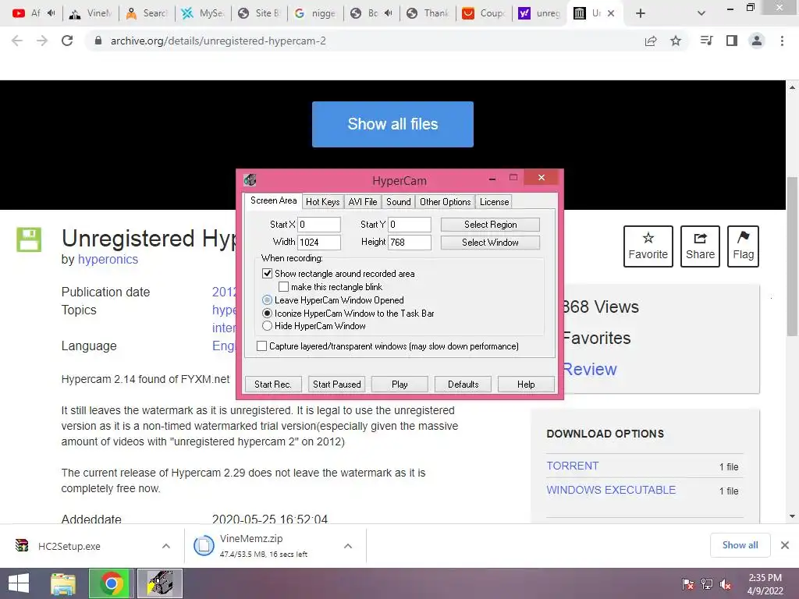Click the HyperCam title bar app icon
Image resolution: width=799 pixels, height=599 pixels.
(x=250, y=179)
